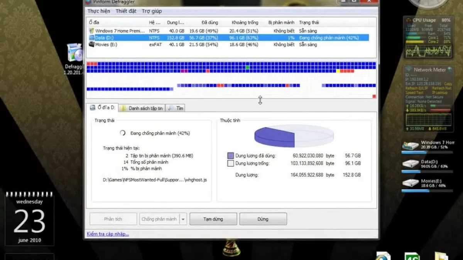This screenshot has width=463, height=260.
Task: Sort drives by the Khoảng trống column header
Action: pyautogui.click(x=245, y=22)
